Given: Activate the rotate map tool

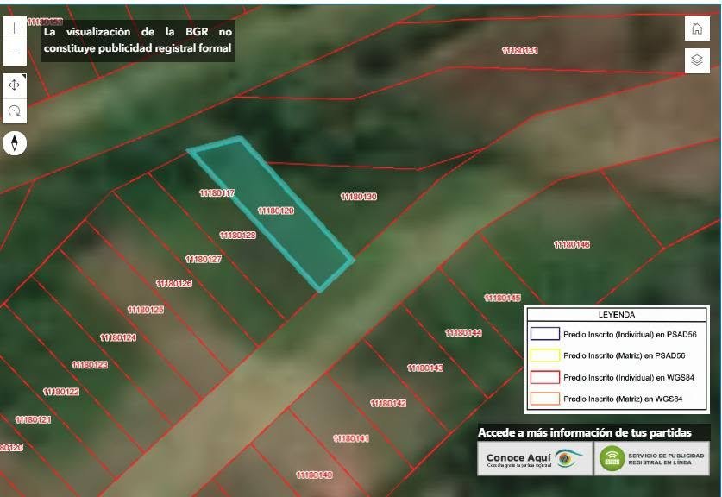Looking at the screenshot, I should [15, 111].
